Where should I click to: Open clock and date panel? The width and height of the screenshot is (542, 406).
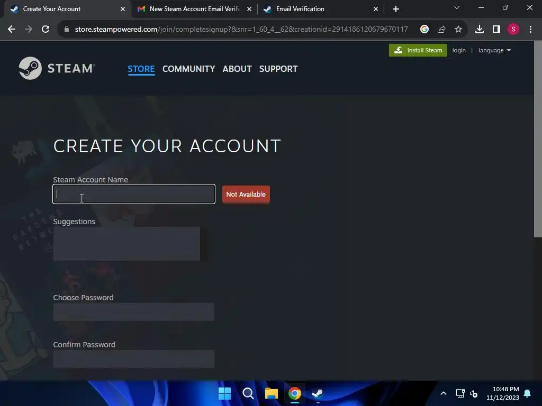[503, 393]
